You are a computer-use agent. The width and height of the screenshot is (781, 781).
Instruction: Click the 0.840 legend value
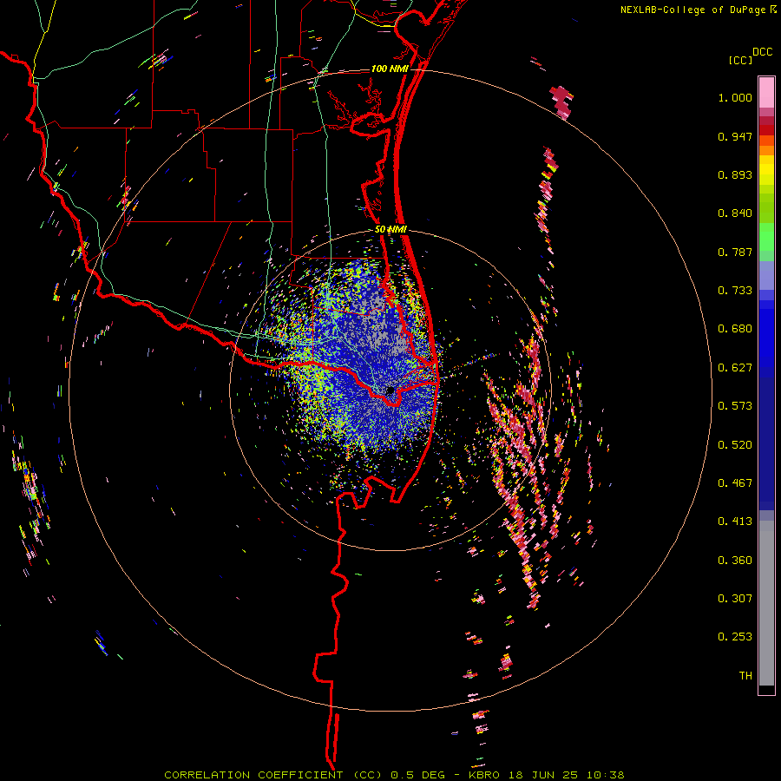[735, 213]
